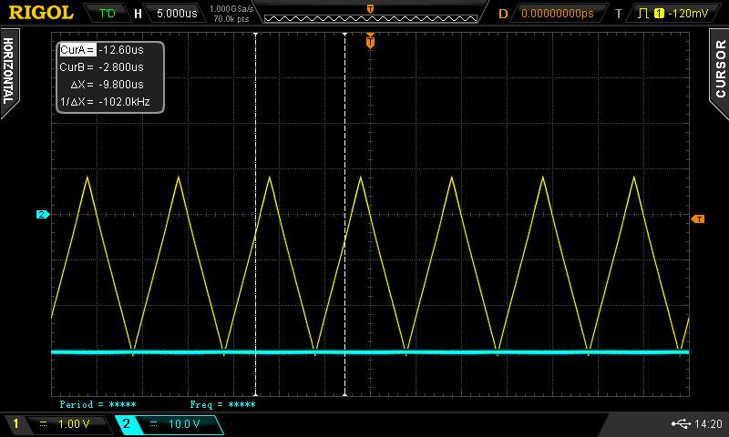Open the 5.000us horizontal timebase setting
Viewport: 729px width, 437px height.
tap(178, 14)
